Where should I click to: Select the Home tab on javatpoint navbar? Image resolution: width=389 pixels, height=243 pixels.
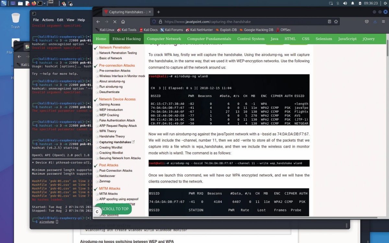click(x=101, y=39)
